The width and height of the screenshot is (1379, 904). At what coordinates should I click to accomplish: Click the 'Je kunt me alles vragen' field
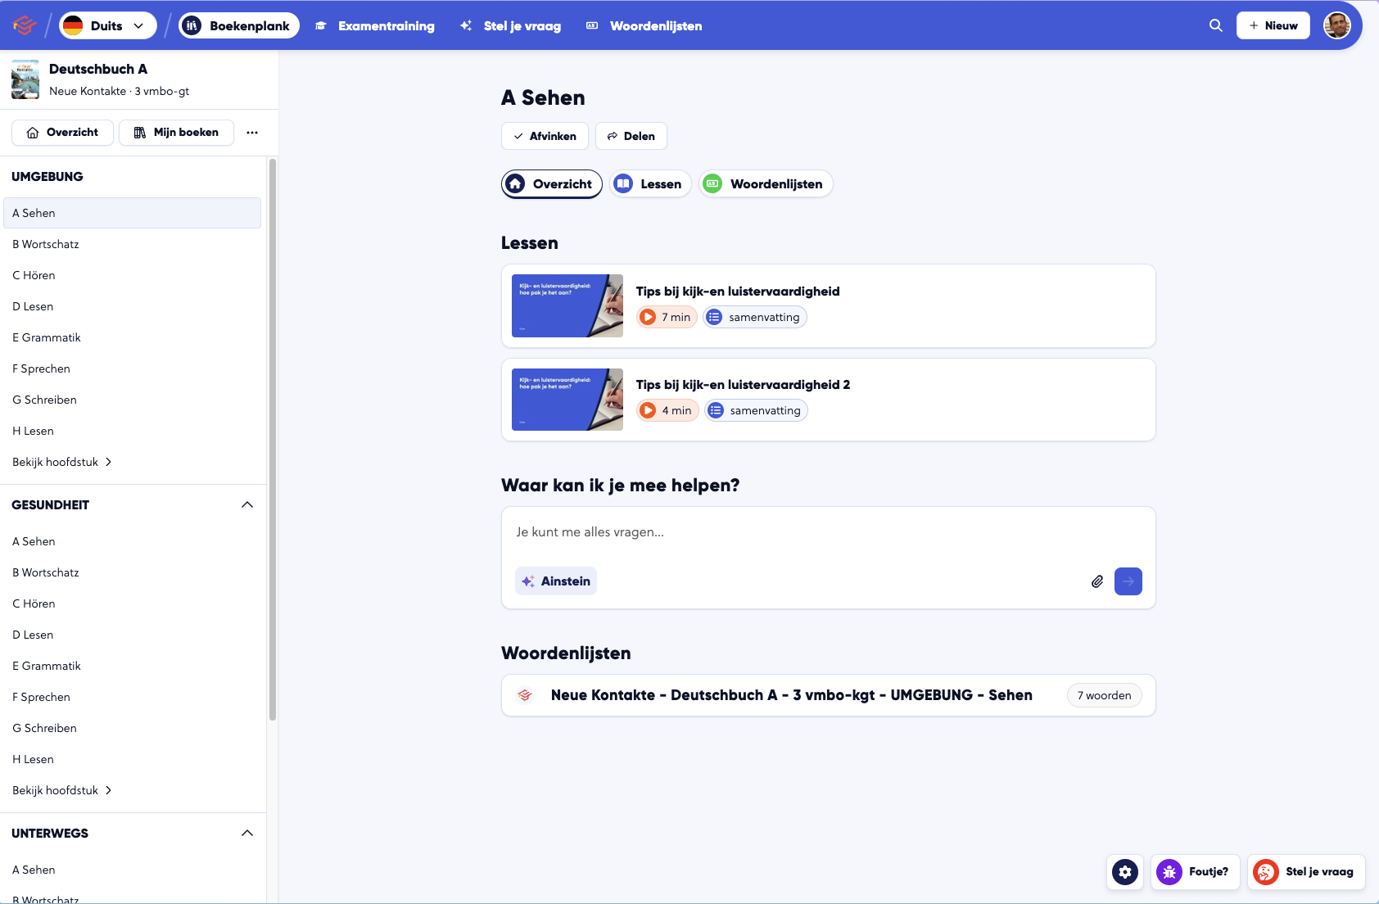click(827, 532)
